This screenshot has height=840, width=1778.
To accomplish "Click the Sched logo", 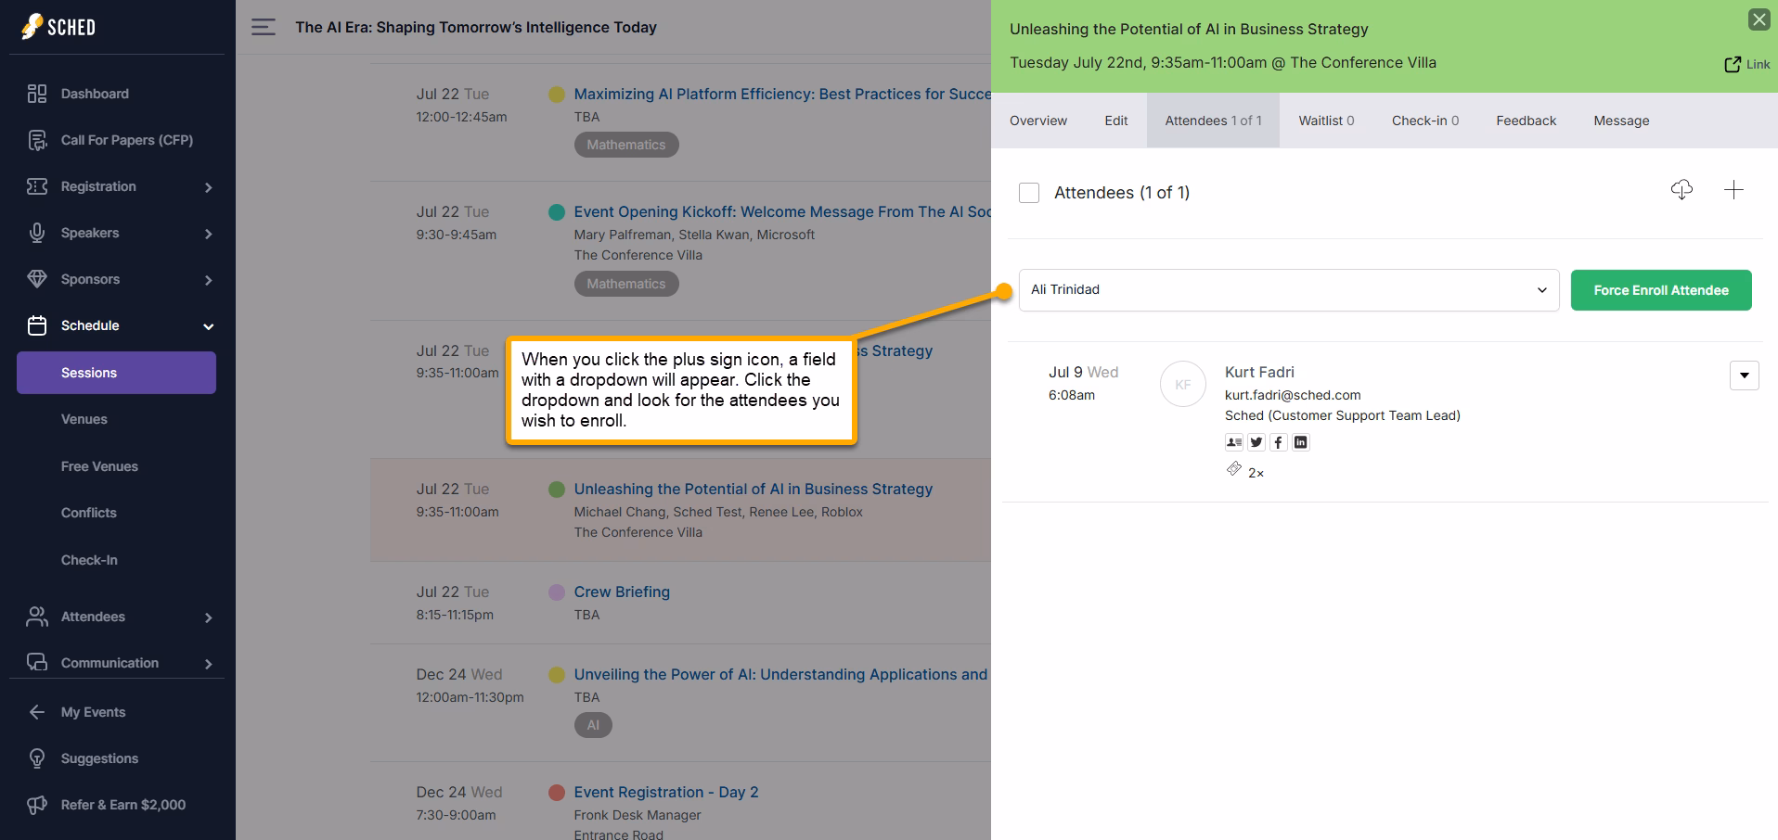I will [58, 27].
